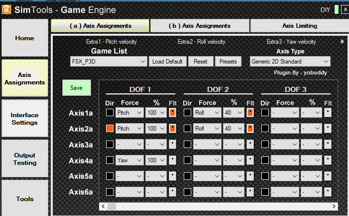Screen dimensions: 349x216
Task: Open Axis1a DOF 1 percent dropdown 100
Action: pos(156,113)
